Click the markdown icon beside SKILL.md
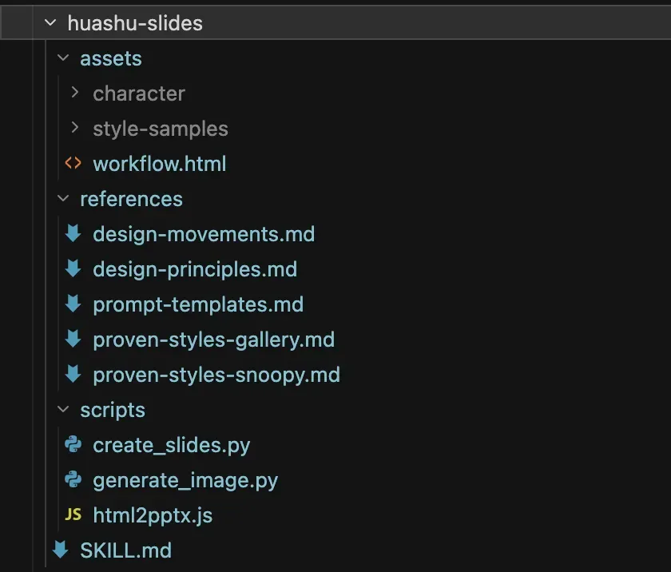 pos(61,550)
